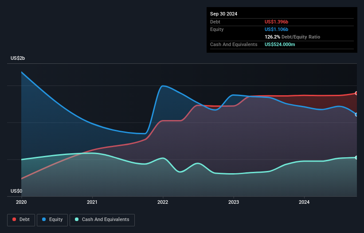Select the blue Equity endpoint marker

tap(356, 115)
